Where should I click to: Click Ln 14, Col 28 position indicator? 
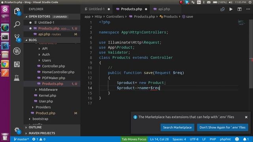tap(159, 139)
